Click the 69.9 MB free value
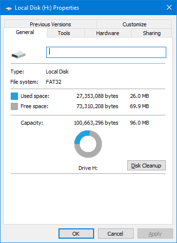 pos(139,106)
